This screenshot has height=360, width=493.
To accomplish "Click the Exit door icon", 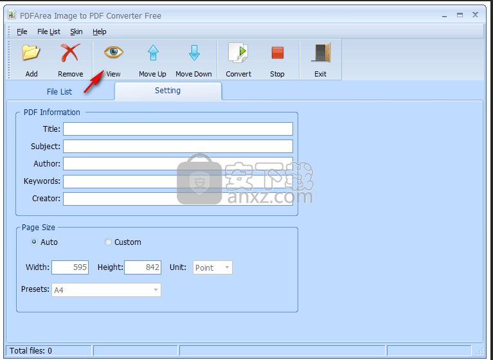I will point(321,52).
